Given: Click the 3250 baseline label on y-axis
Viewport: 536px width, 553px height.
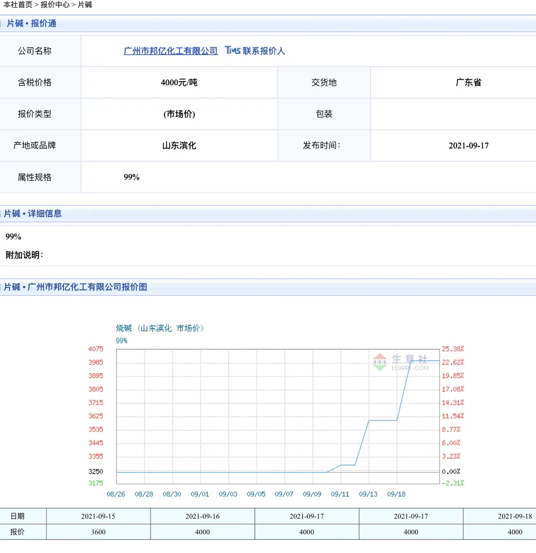Looking at the screenshot, I should click(x=96, y=471).
